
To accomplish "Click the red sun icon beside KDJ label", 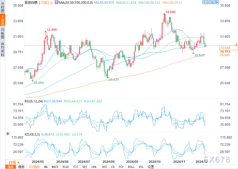I will tap(8, 133).
